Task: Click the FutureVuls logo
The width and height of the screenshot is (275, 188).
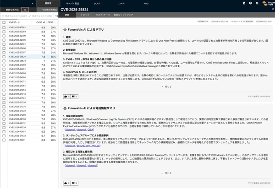Action: pos(269,3)
